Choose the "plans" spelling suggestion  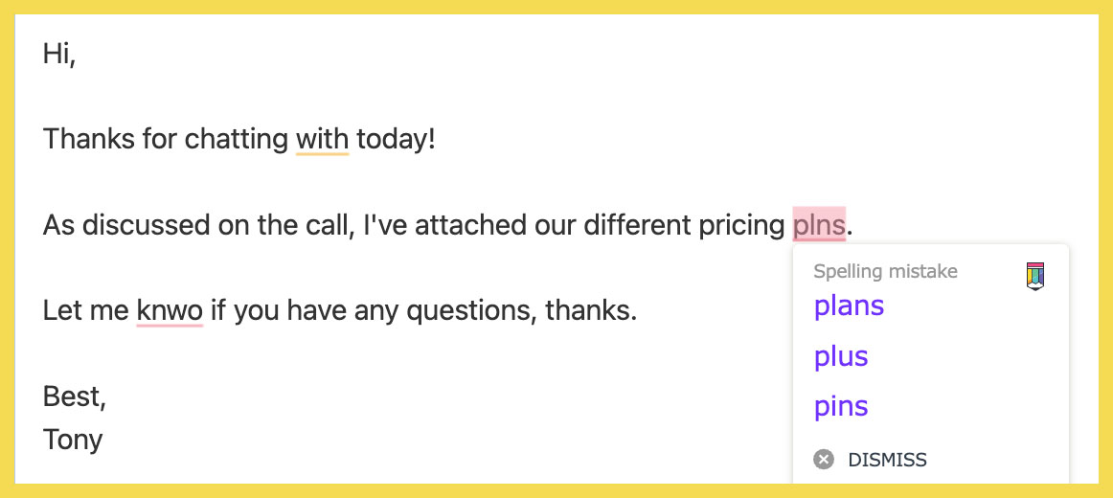tap(849, 306)
